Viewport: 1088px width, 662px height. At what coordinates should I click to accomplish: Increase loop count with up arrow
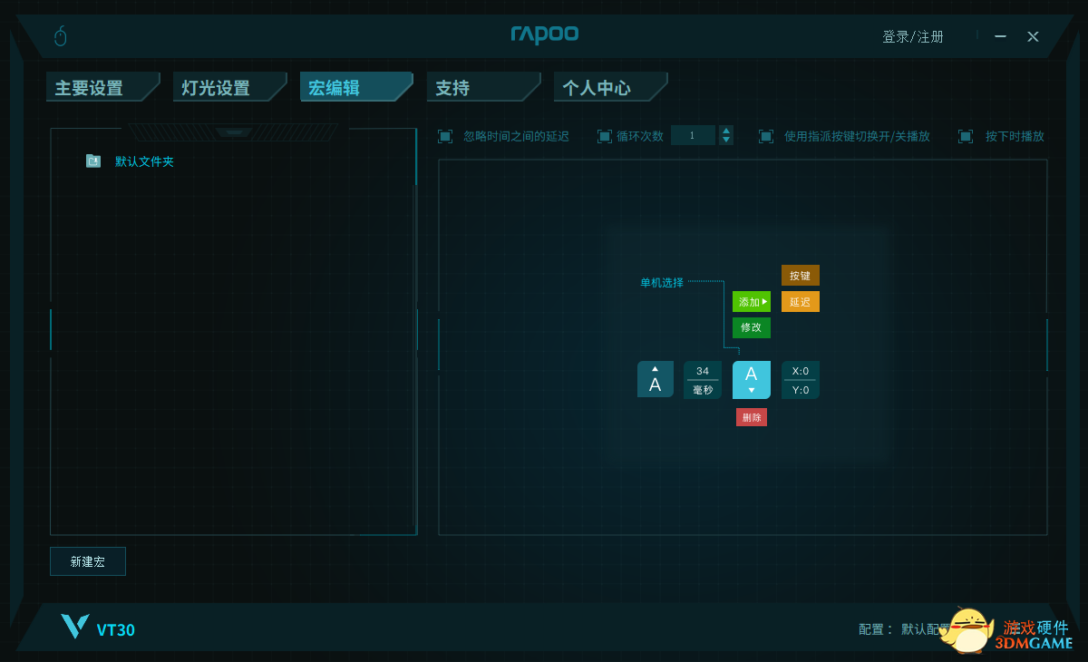(x=726, y=131)
